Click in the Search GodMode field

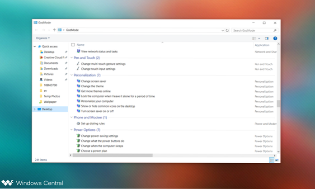click(x=254, y=30)
